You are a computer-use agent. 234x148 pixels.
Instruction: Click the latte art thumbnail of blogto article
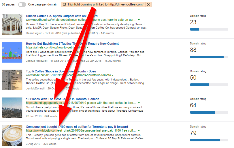12,136
